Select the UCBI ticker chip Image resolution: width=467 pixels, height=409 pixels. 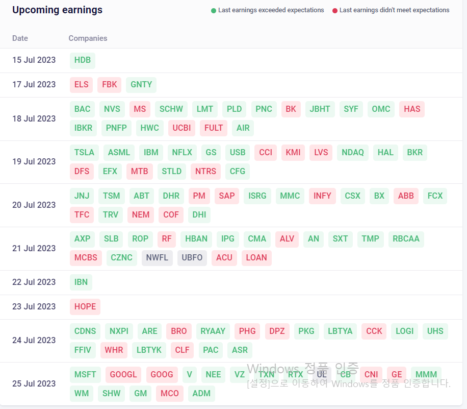[181, 128]
